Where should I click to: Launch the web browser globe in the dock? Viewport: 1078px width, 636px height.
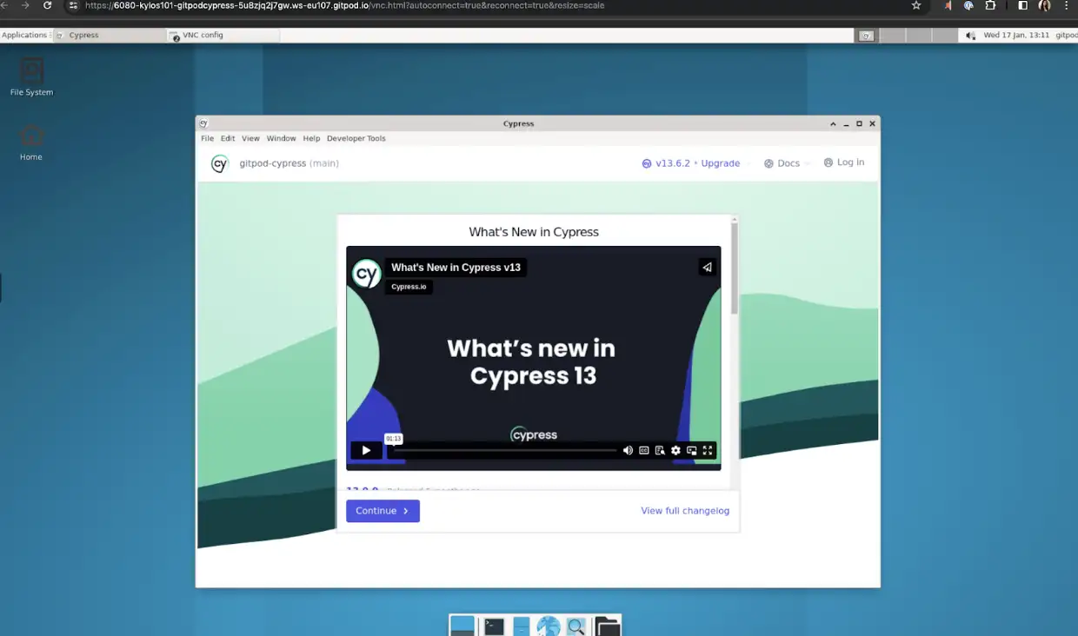click(549, 626)
